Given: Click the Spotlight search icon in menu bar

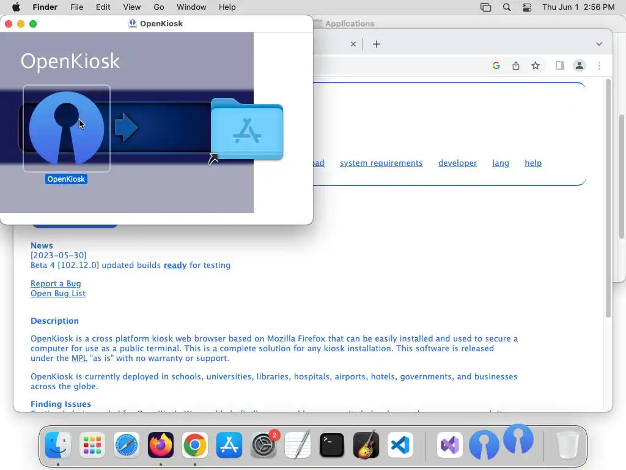Looking at the screenshot, I should 507,7.
